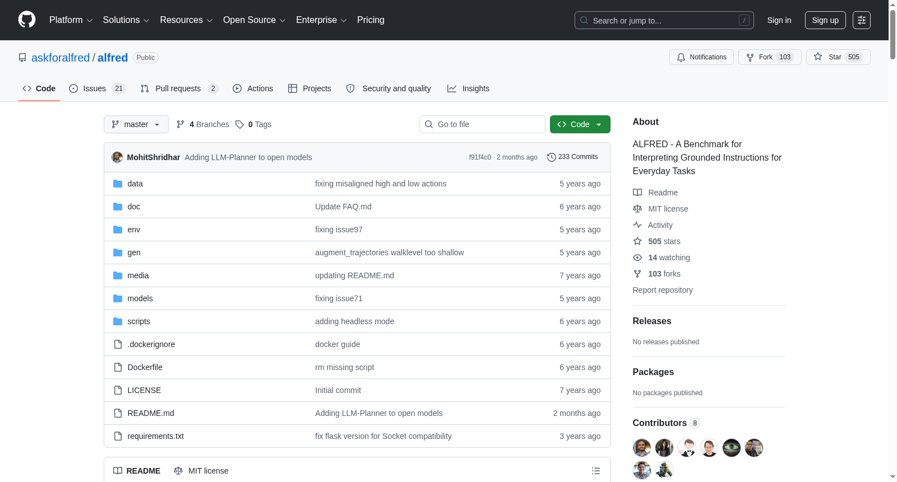Open the models folder icon
Viewport: 897px width, 482px height.
pyautogui.click(x=118, y=298)
